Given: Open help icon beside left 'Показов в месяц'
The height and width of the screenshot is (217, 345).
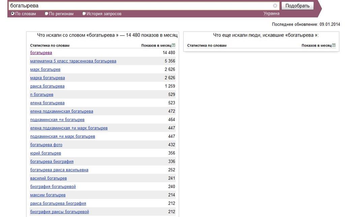Looking at the screenshot, I should coord(174,45).
